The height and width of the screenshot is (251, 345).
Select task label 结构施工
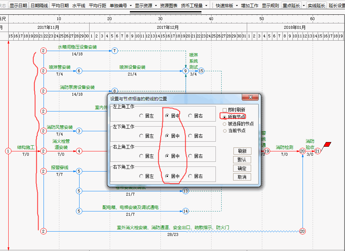tap(26, 147)
